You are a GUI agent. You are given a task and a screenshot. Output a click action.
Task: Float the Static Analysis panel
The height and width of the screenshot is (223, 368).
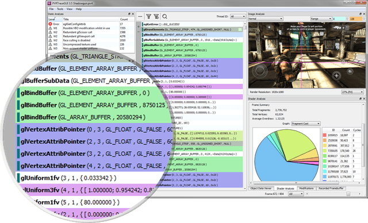click(129, 14)
